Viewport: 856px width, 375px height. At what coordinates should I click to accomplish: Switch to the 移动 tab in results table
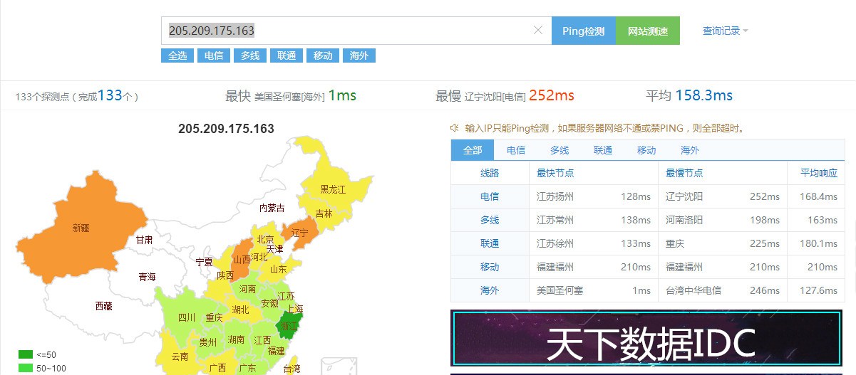point(646,150)
